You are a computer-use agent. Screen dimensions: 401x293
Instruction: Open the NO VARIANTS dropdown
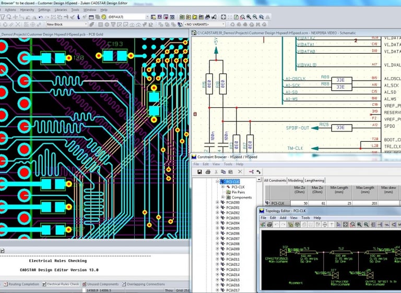tap(223, 24)
